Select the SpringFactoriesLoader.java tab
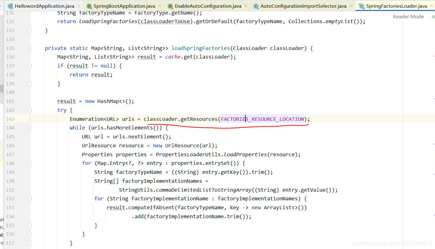Image resolution: width=435 pixels, height=249 pixels. (x=396, y=6)
